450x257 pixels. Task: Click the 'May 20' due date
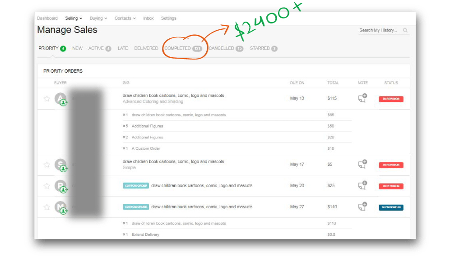[x=297, y=186]
